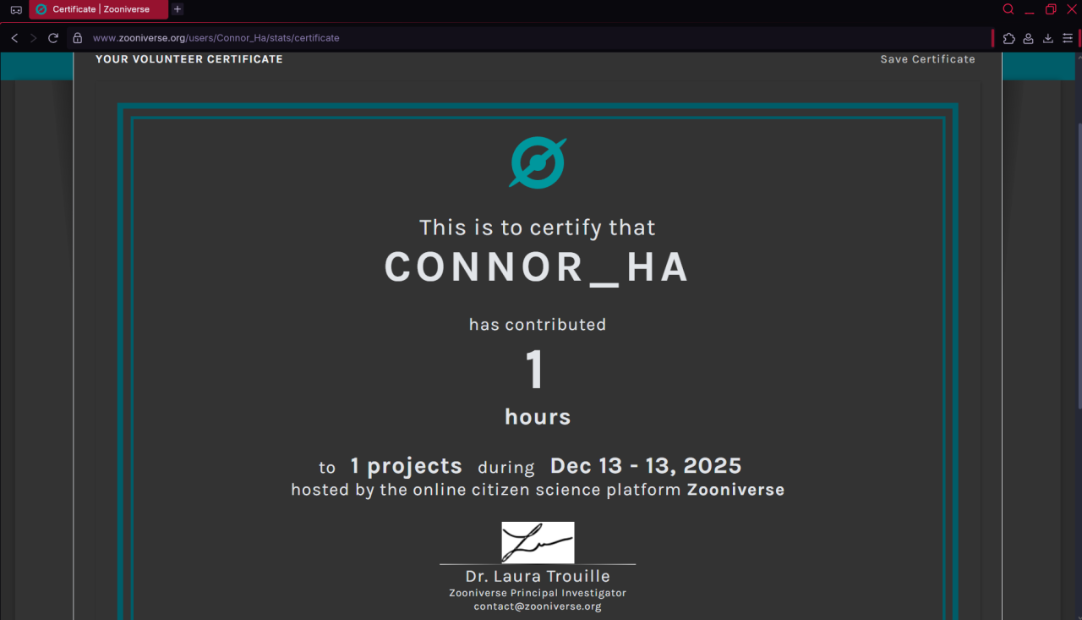
Task: Open the extensions puzzle icon
Action: click(1008, 38)
